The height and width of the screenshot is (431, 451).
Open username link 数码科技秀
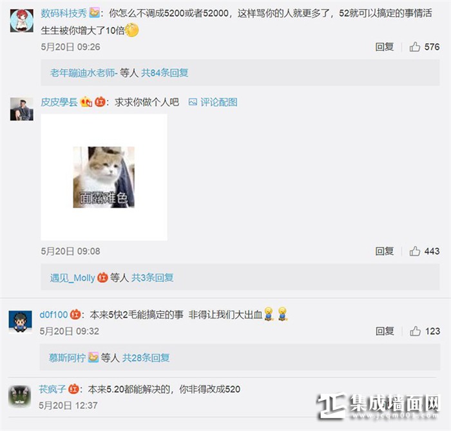point(64,14)
